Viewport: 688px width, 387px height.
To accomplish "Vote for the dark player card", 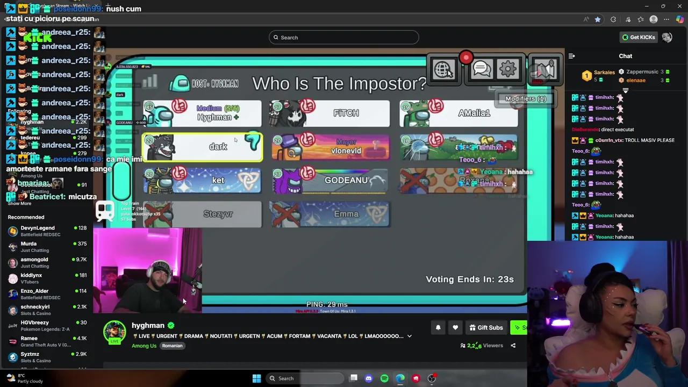I will [202, 147].
